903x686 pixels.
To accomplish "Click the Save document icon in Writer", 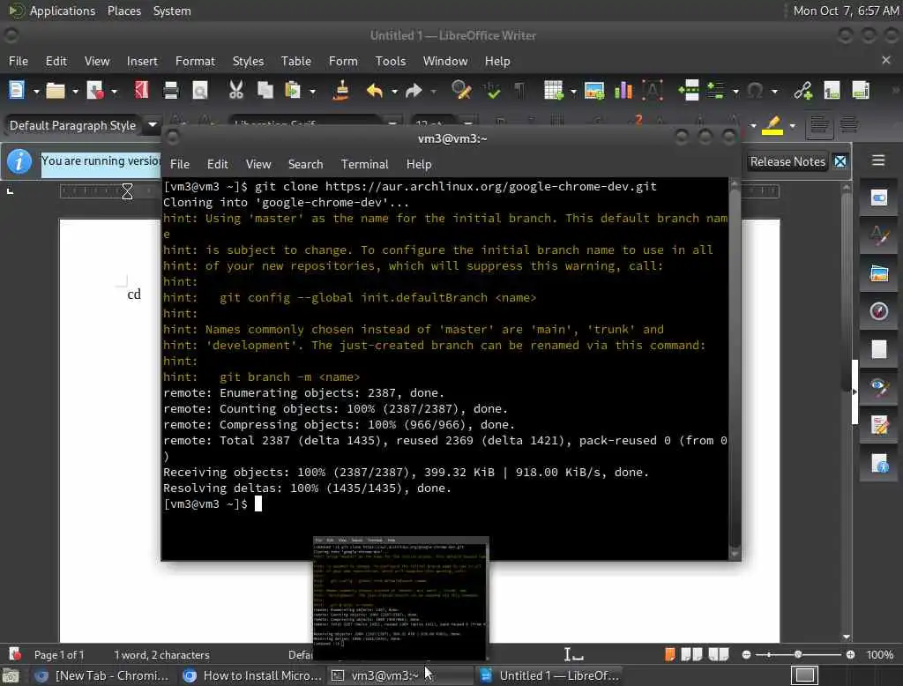I will pyautogui.click(x=94, y=91).
